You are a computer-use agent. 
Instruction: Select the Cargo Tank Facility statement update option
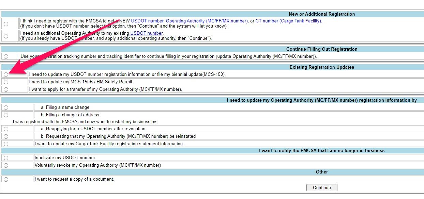[x=6, y=143]
